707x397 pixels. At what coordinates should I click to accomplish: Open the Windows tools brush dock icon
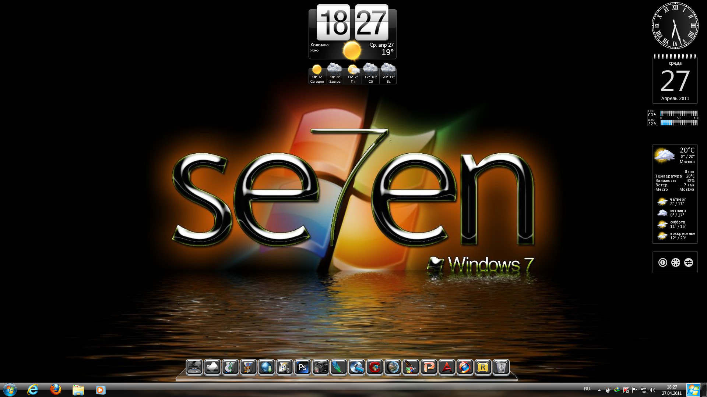pos(411,367)
